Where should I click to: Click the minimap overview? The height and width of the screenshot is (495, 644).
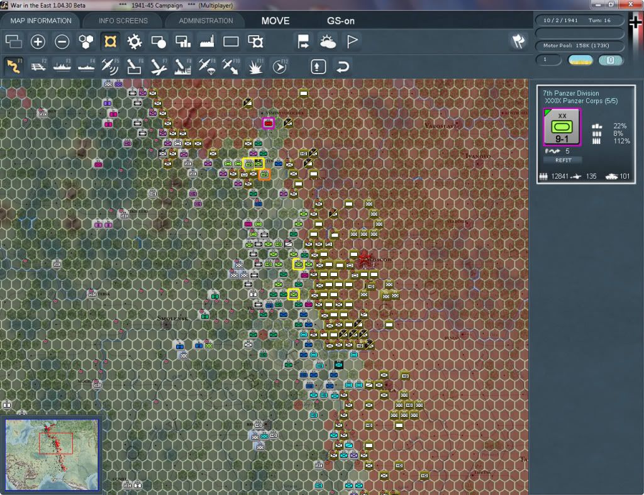coord(52,455)
